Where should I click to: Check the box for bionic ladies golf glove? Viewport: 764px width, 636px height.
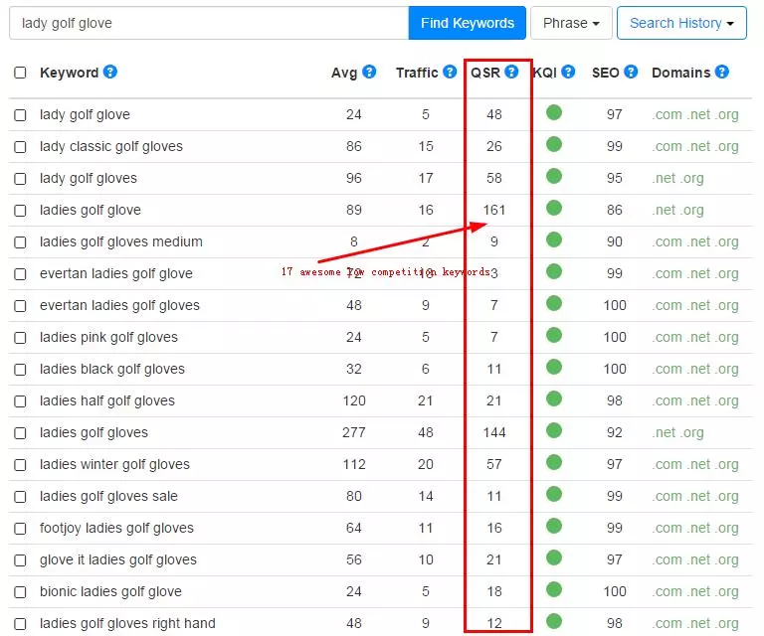pos(20,592)
